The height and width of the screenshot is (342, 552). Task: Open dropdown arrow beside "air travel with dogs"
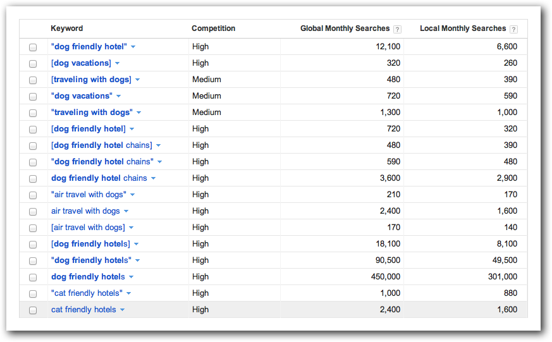coord(132,195)
